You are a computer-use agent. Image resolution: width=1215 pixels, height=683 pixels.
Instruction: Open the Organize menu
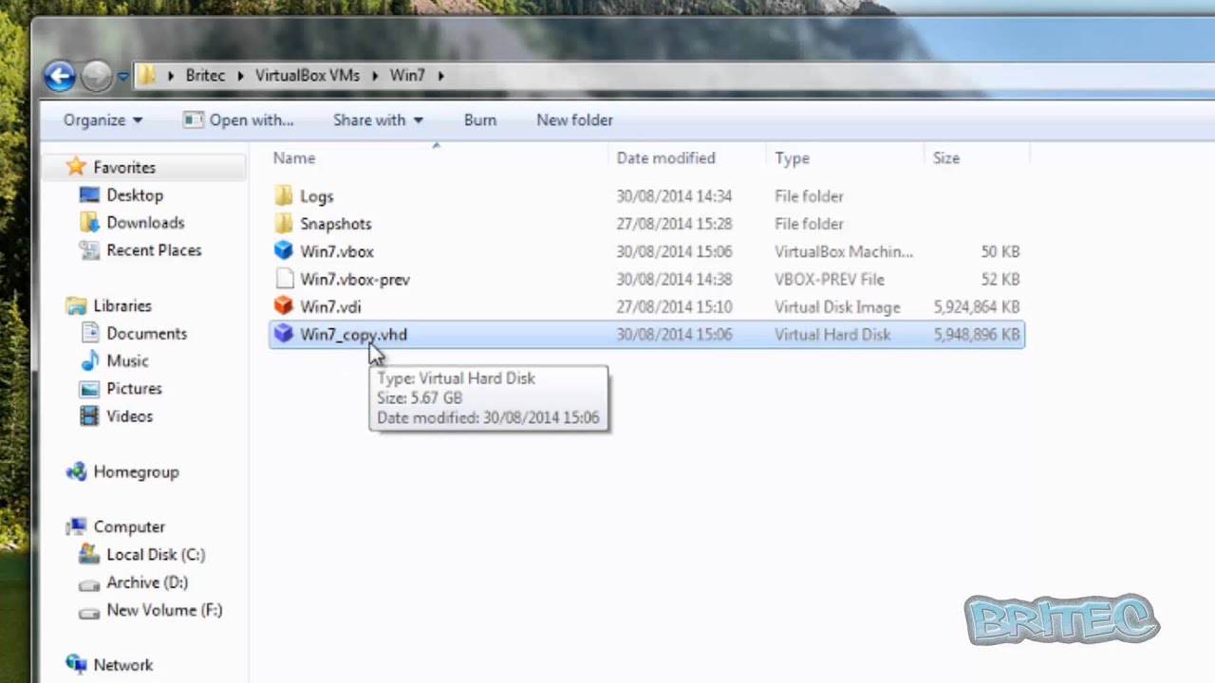click(103, 120)
